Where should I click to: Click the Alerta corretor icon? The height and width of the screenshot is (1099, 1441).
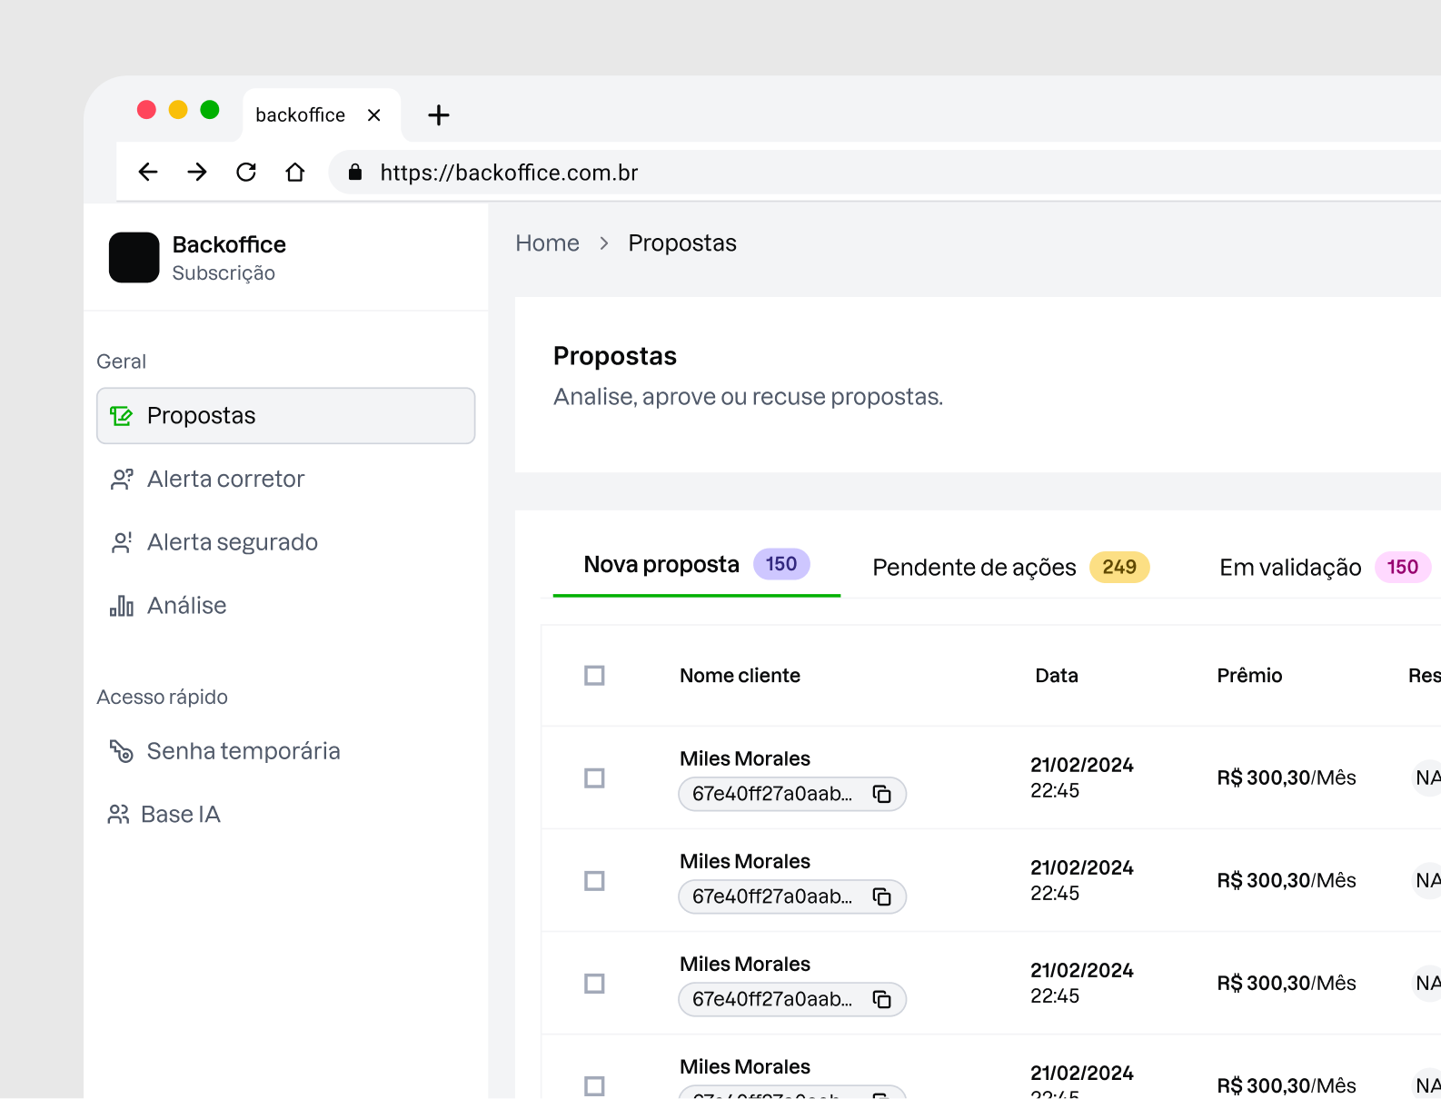tap(122, 480)
